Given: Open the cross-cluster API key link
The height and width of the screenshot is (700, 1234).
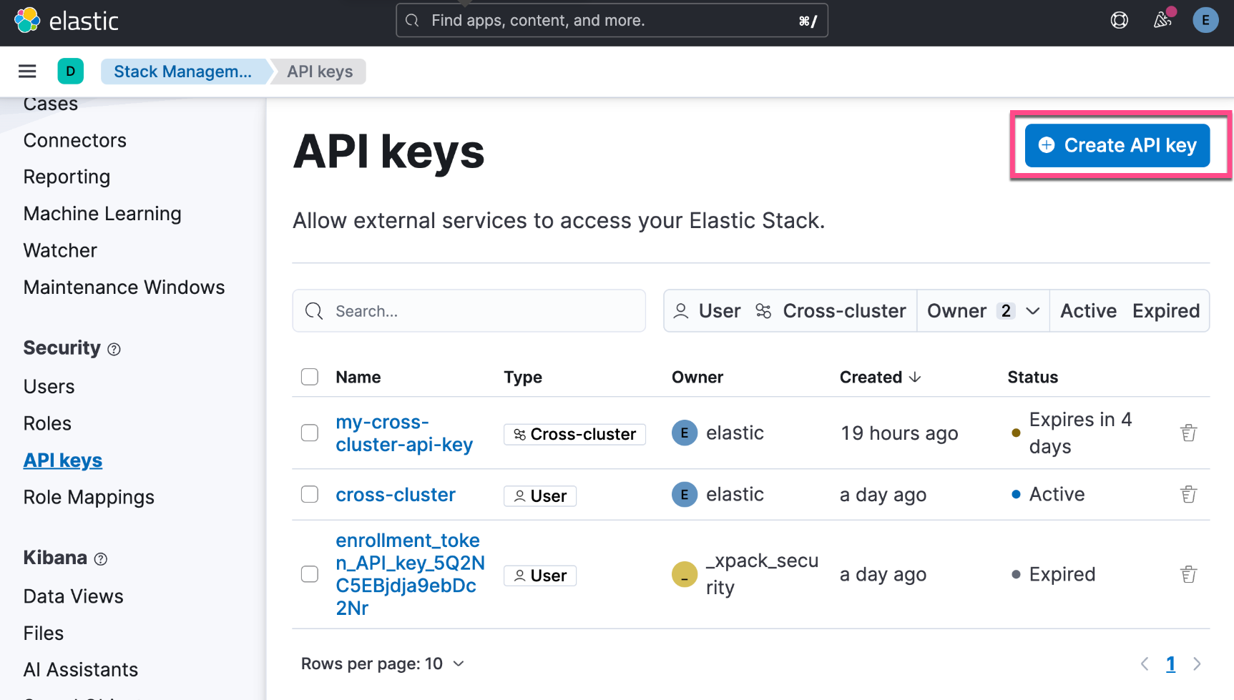Looking at the screenshot, I should click(x=395, y=494).
